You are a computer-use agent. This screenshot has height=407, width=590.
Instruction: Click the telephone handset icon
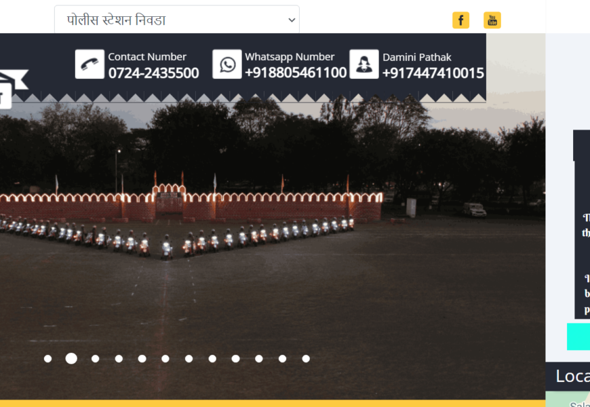point(90,64)
